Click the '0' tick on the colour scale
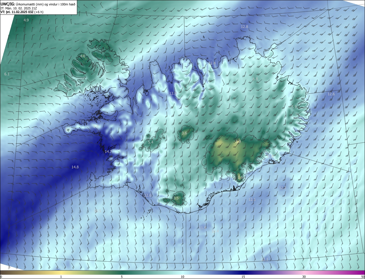The image size is (365, 279). [1, 277]
